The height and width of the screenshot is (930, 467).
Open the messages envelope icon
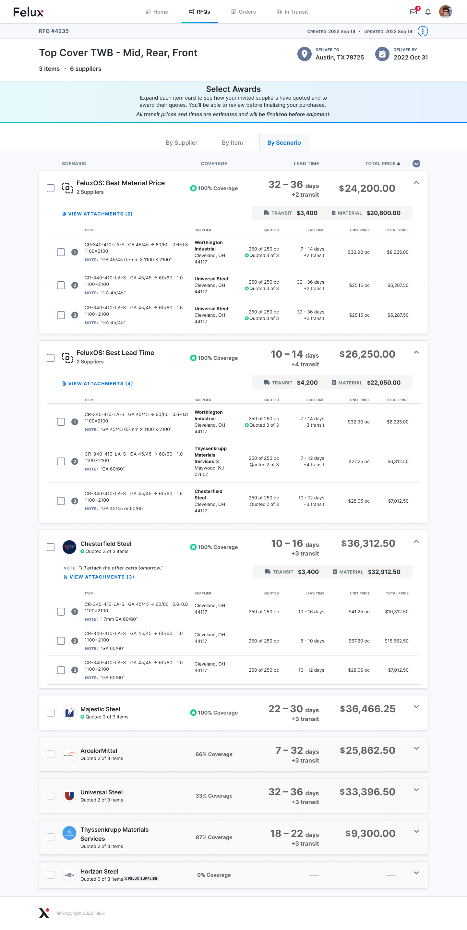(413, 12)
